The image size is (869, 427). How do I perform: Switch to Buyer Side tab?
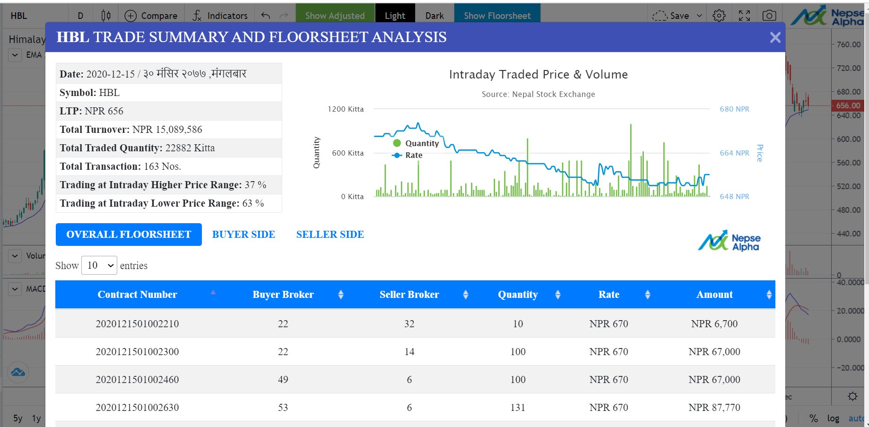(x=243, y=235)
